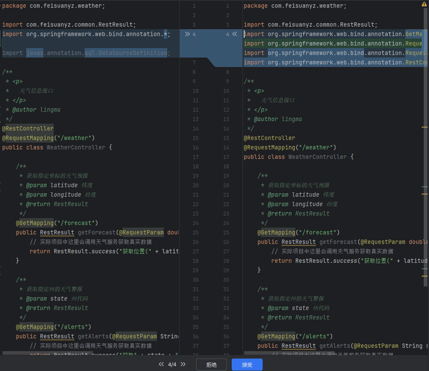
Task: Click underlined RestResult before getForecast in left pane
Action: (x=57, y=232)
